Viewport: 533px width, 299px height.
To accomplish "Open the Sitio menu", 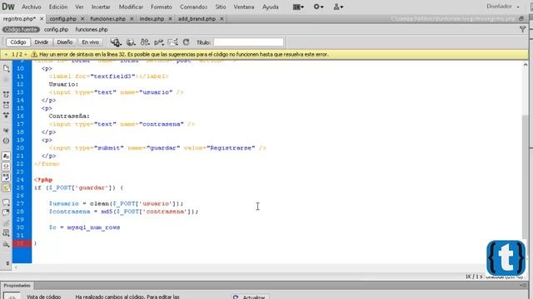I will (x=220, y=7).
